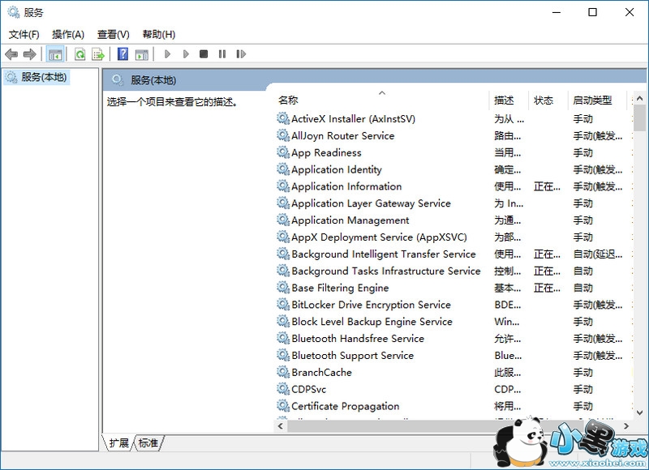This screenshot has height=470, width=649.
Task: Click 正在... status of Base Filtering Engine
Action: (x=547, y=288)
